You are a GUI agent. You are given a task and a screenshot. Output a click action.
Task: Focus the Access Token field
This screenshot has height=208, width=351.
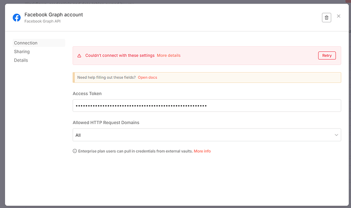point(207,105)
